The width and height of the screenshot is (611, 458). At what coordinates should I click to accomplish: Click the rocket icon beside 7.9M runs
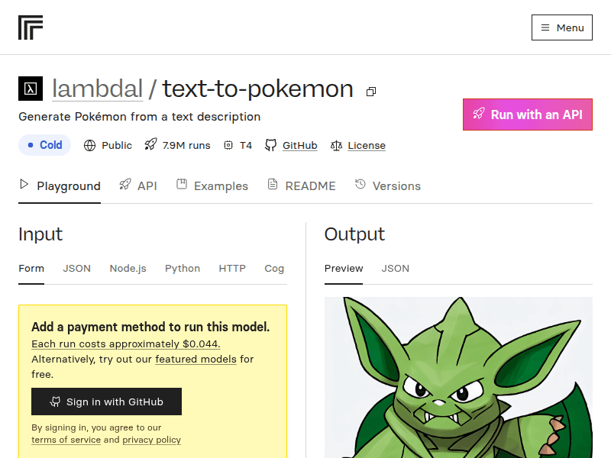click(x=150, y=144)
